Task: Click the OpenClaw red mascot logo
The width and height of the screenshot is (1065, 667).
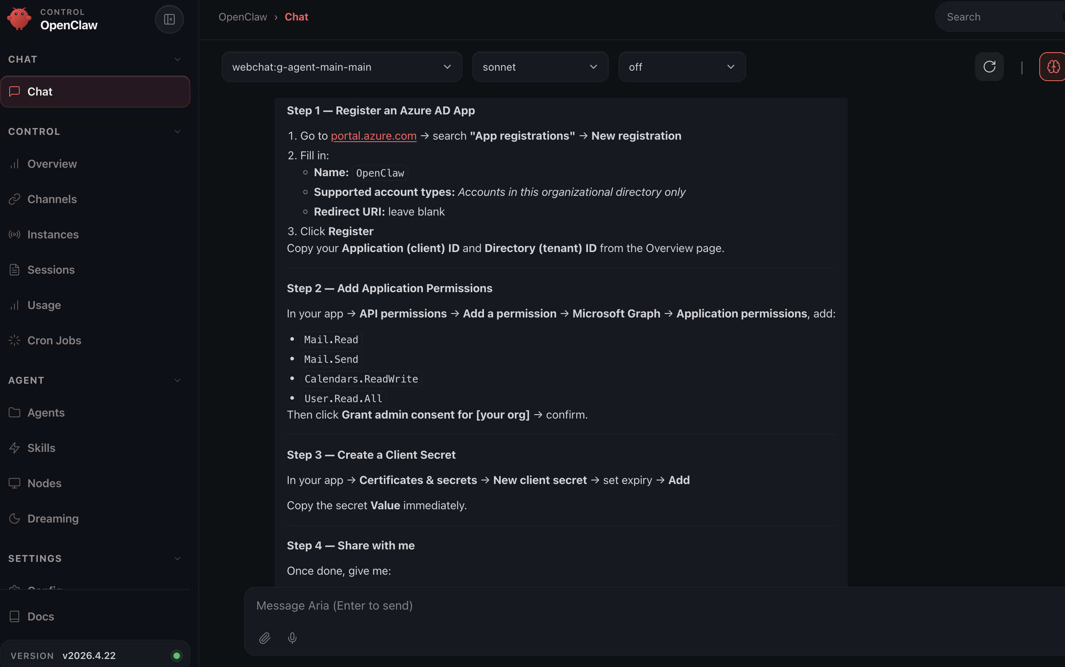Action: coord(19,19)
